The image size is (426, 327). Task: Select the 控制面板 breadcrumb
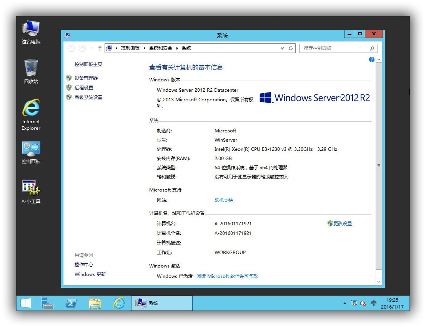pos(130,48)
